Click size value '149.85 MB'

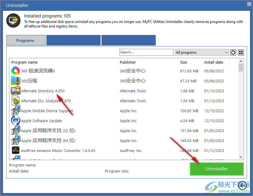[x=189, y=141]
